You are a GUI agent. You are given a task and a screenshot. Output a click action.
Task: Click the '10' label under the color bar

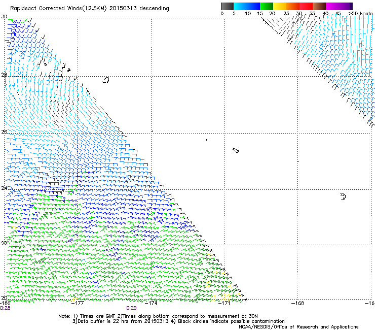pos(248,14)
